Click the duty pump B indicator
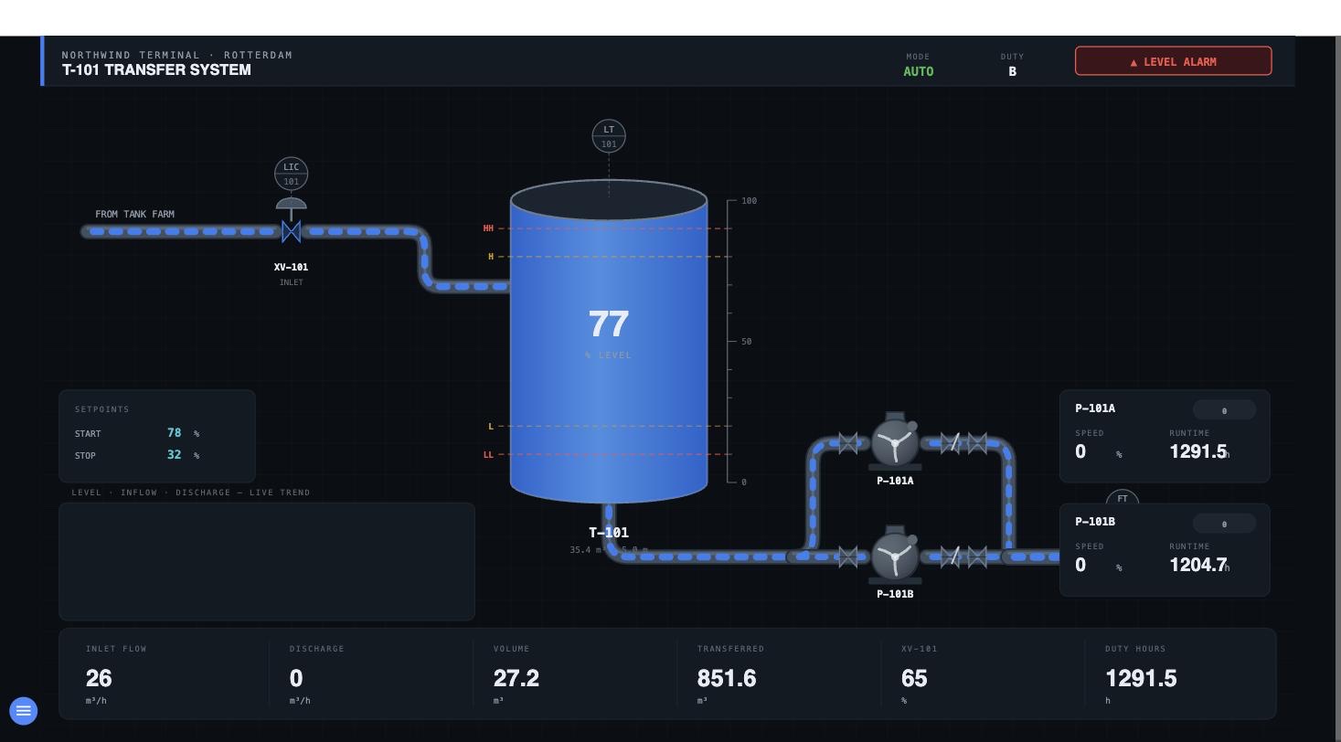Image resolution: width=1341 pixels, height=742 pixels. (x=1012, y=71)
